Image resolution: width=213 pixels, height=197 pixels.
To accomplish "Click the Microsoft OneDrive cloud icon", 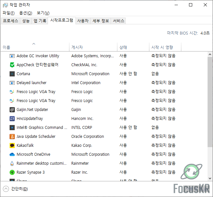I will pos(12,154).
